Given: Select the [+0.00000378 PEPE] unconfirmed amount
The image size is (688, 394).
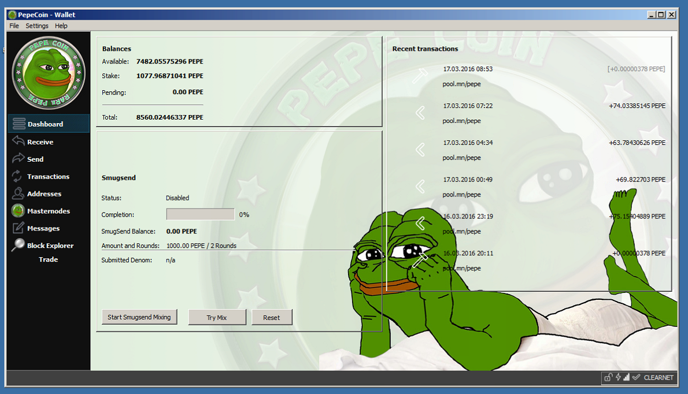Looking at the screenshot, I should coord(636,69).
